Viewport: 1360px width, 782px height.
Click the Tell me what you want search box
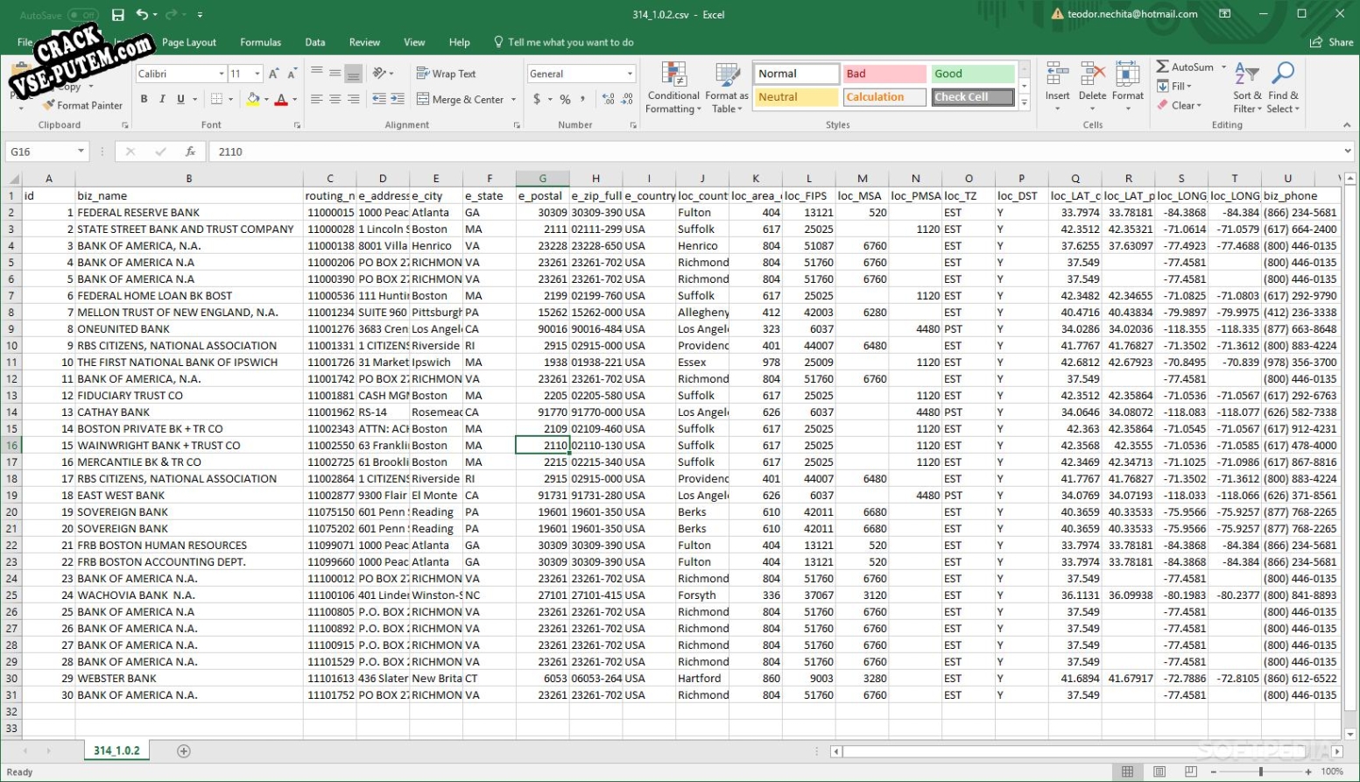tap(563, 42)
